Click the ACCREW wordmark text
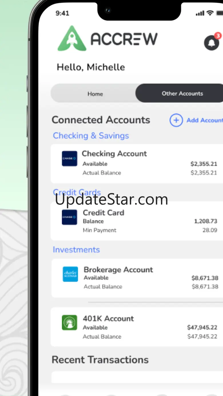Image resolution: width=223 pixels, height=396 pixels. [124, 39]
